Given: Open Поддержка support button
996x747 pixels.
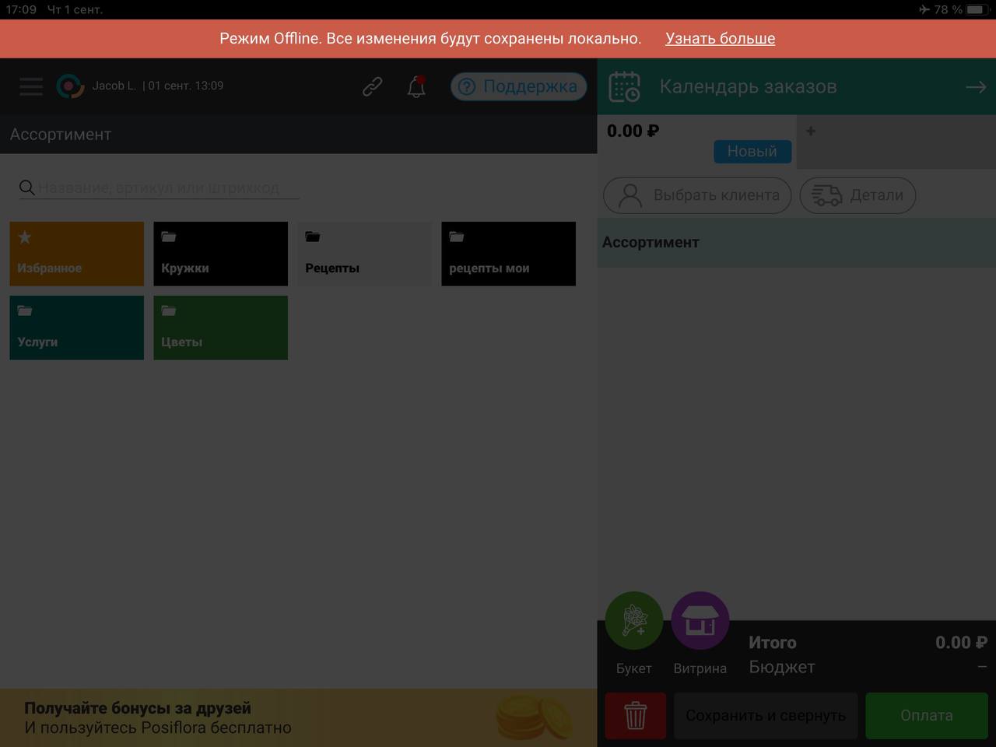Looking at the screenshot, I should click(518, 86).
